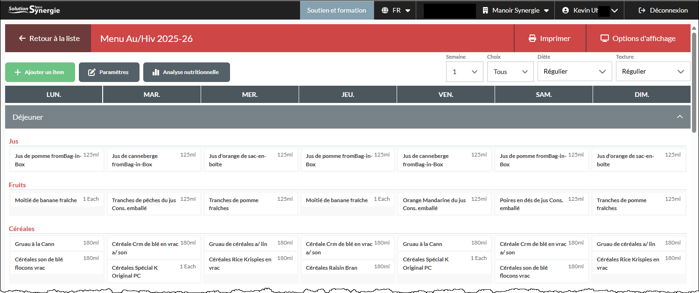Viewport: 699px width, 293px height.
Task: Expand the Kevin user menu chevron
Action: tap(615, 11)
